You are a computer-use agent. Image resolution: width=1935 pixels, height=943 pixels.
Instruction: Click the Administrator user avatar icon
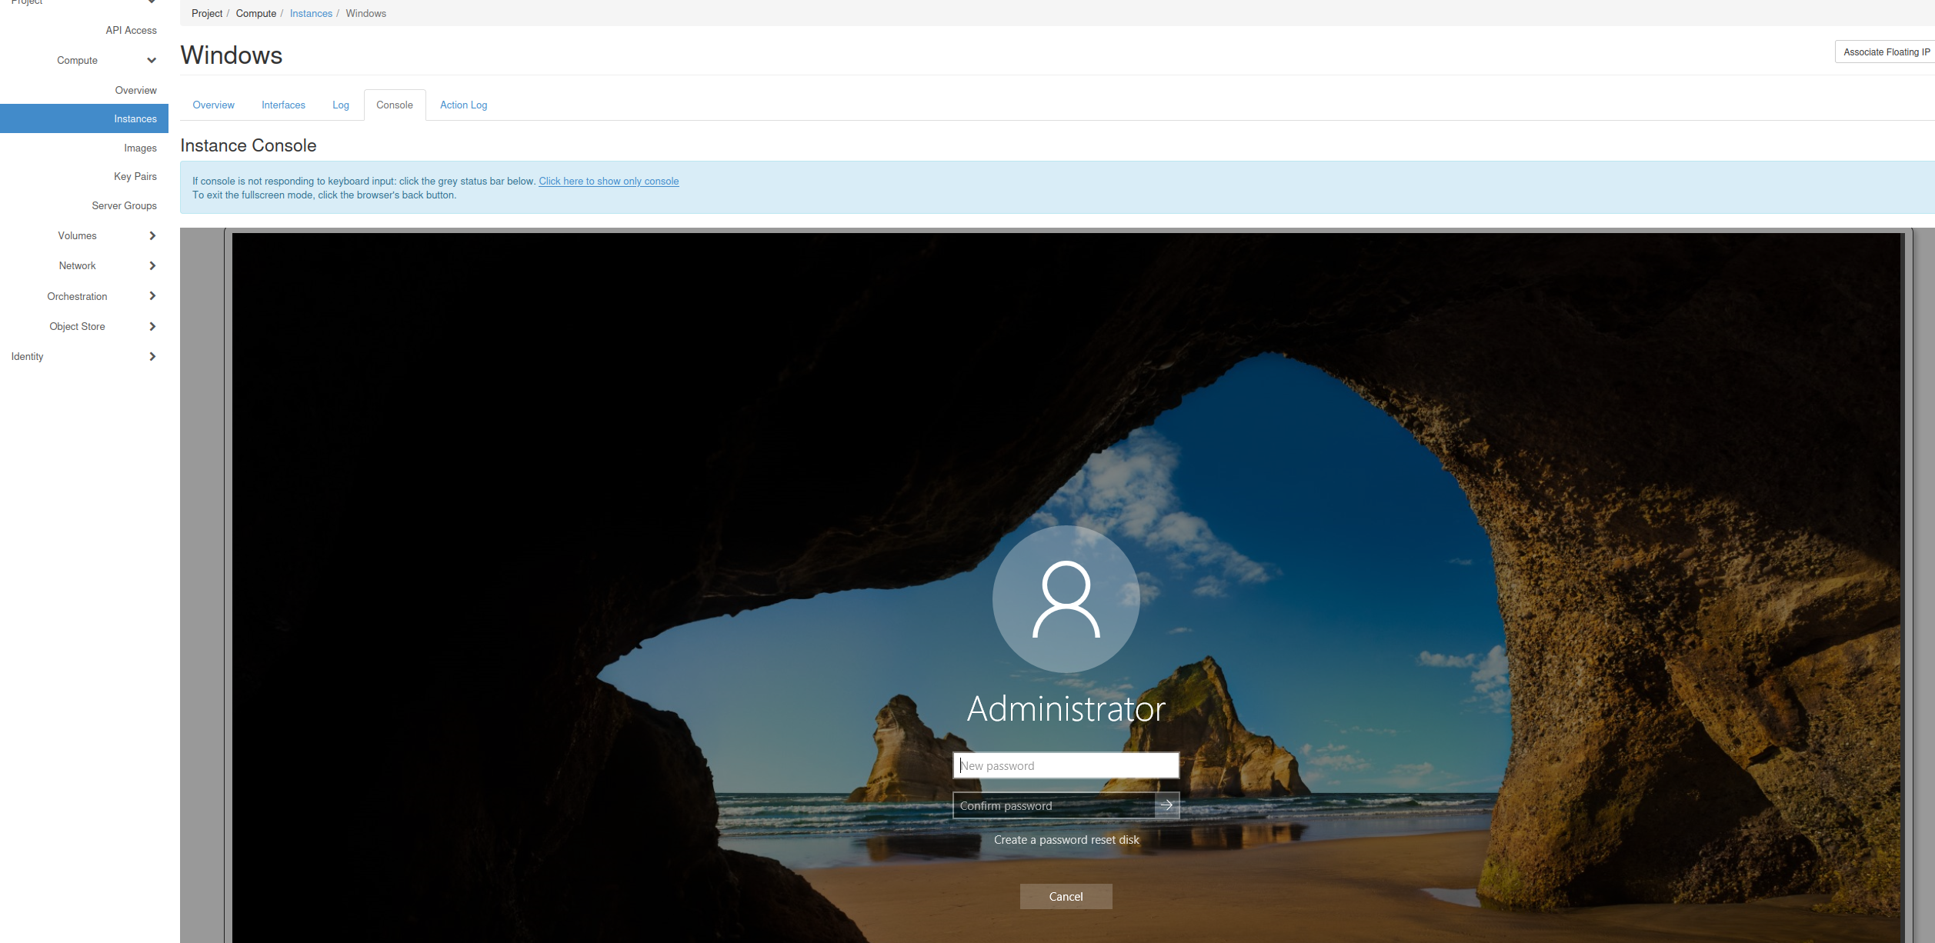point(1066,599)
